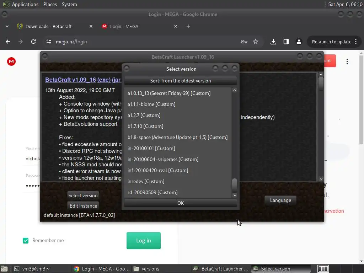Close the Login - MEGA tab
Viewport: 364px width, 273px height.
(x=176, y=26)
